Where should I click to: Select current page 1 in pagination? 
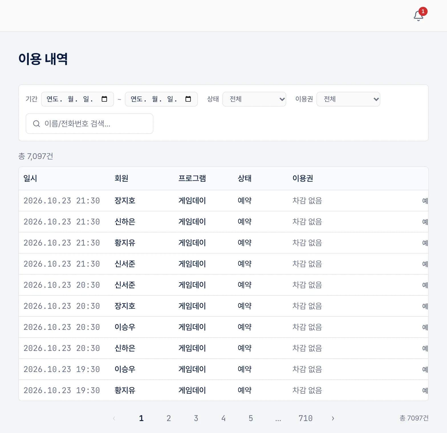pyautogui.click(x=141, y=418)
